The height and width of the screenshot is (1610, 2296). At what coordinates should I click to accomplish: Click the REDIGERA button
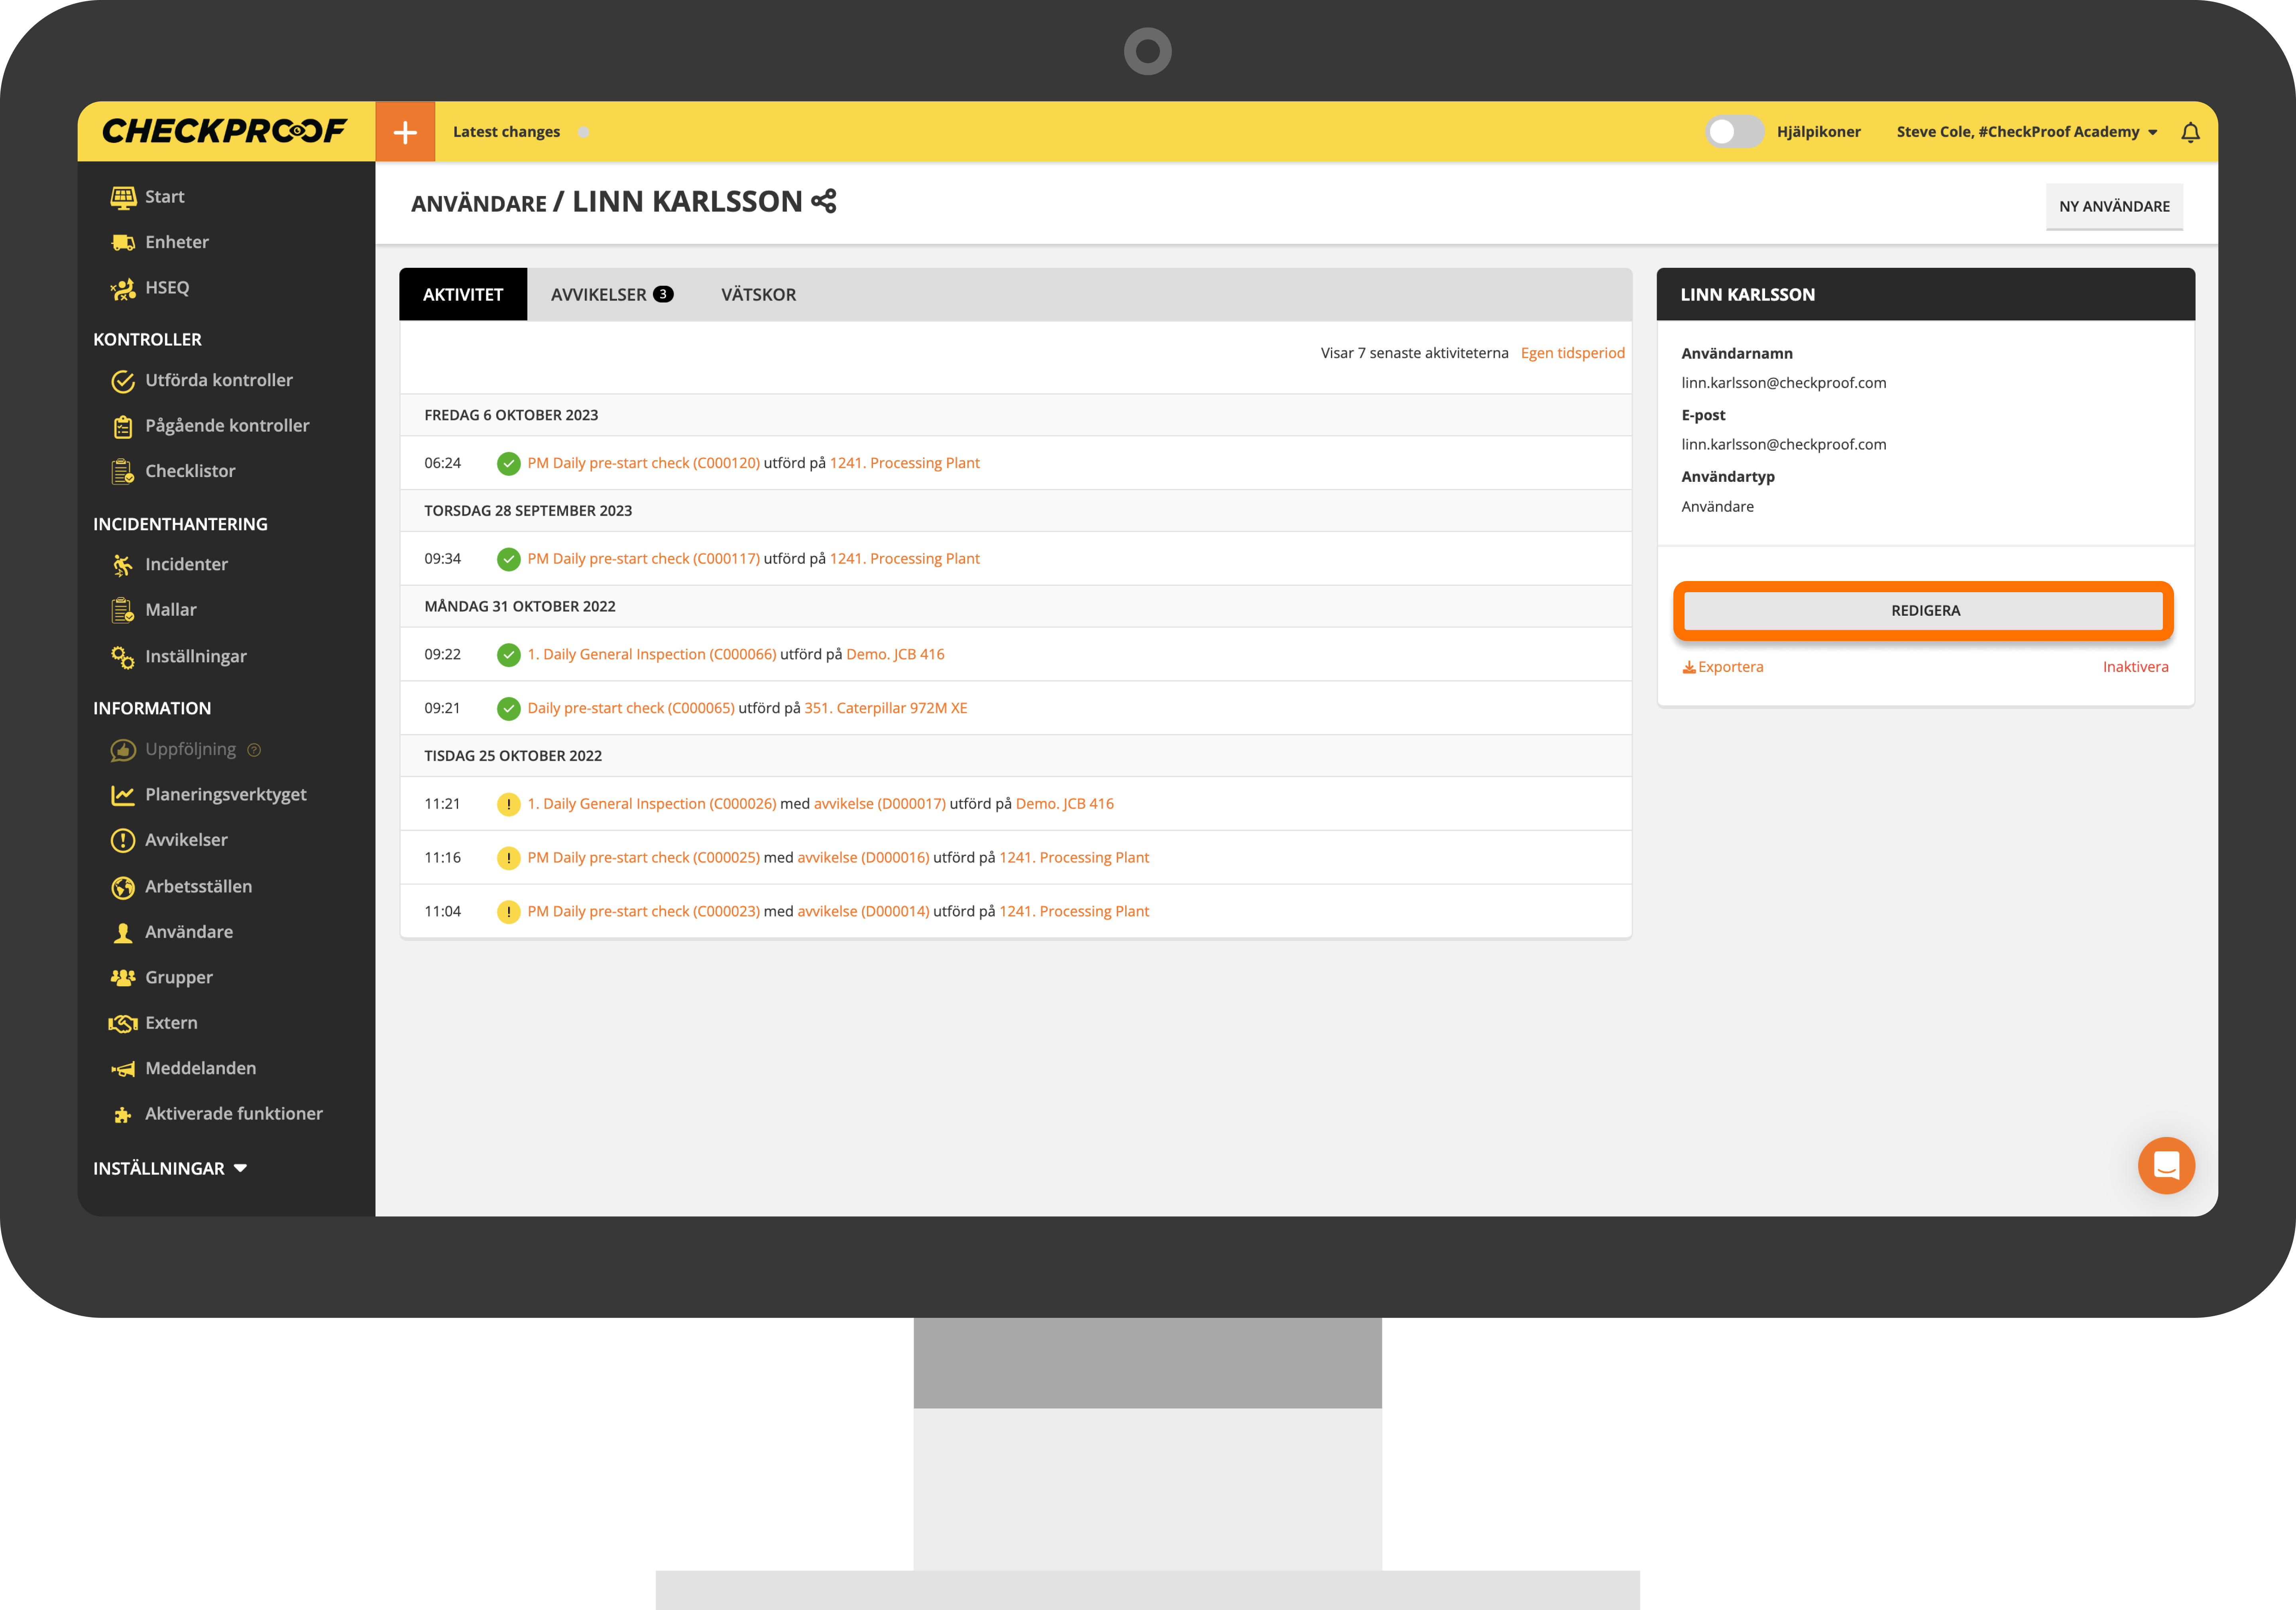pyautogui.click(x=1924, y=611)
